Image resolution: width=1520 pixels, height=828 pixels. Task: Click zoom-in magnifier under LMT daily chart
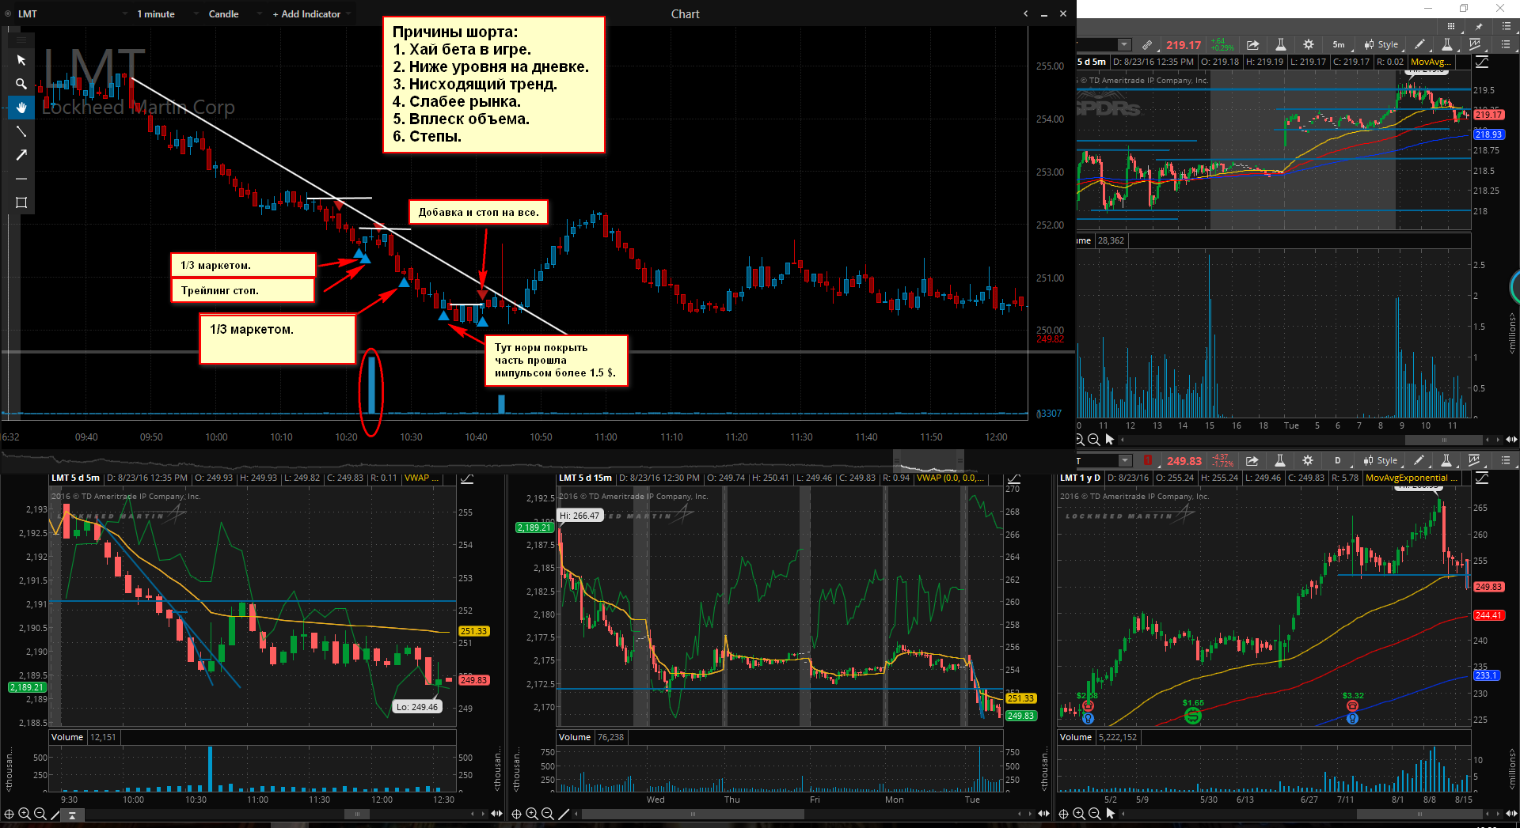[1079, 814]
